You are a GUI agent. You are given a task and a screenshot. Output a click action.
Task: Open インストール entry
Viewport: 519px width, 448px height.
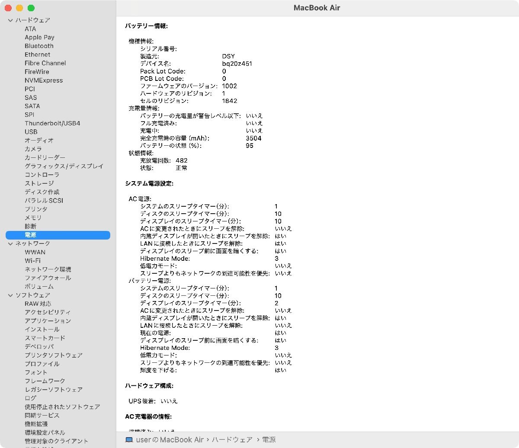tap(42, 330)
